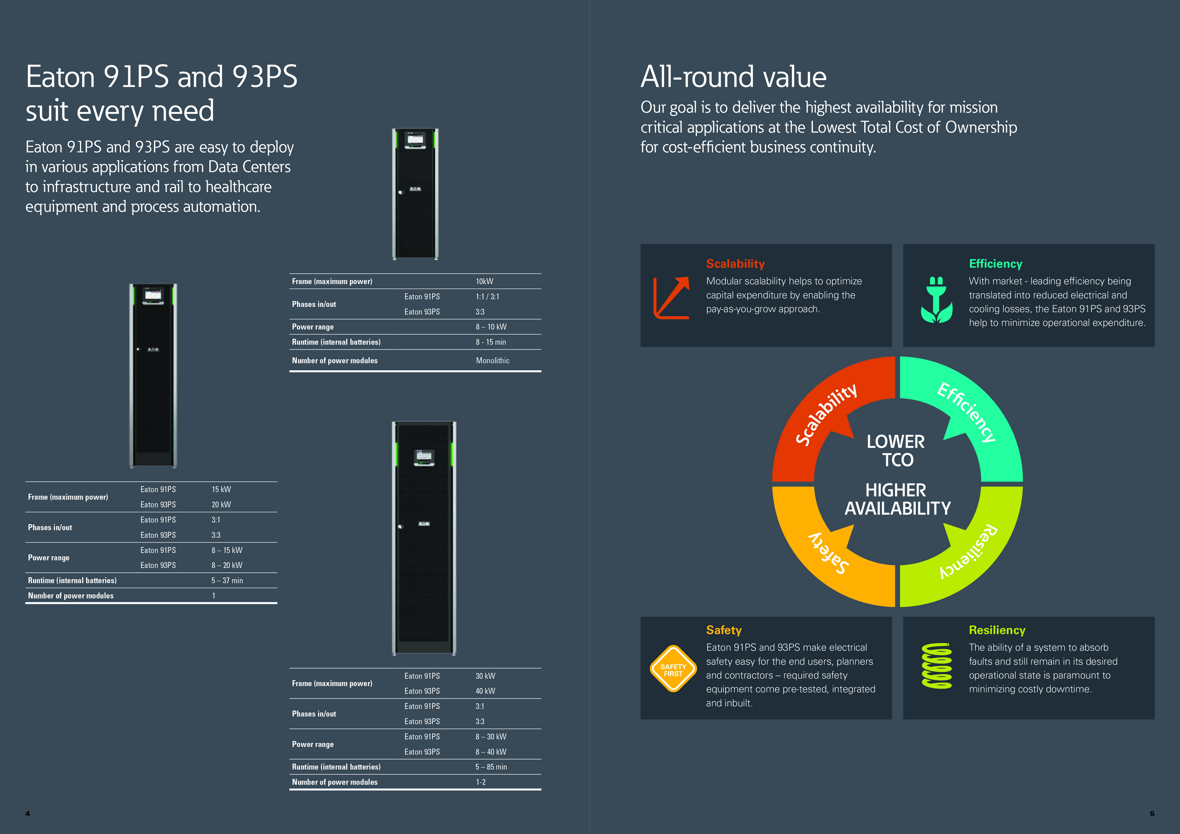Screen dimensions: 1180x834
Task: Click page number 5 at bottom right
Action: [x=1152, y=813]
